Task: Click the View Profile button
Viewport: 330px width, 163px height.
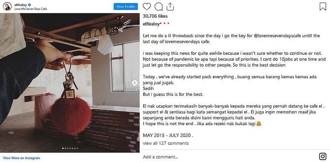Action: point(126,7)
